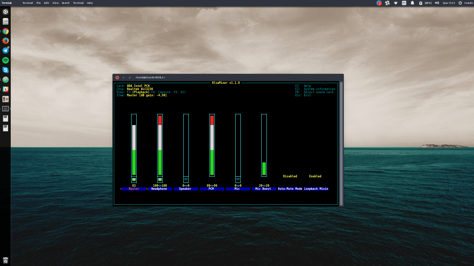Click the PCM level value 99<>99
474x266 pixels.
pos(212,186)
